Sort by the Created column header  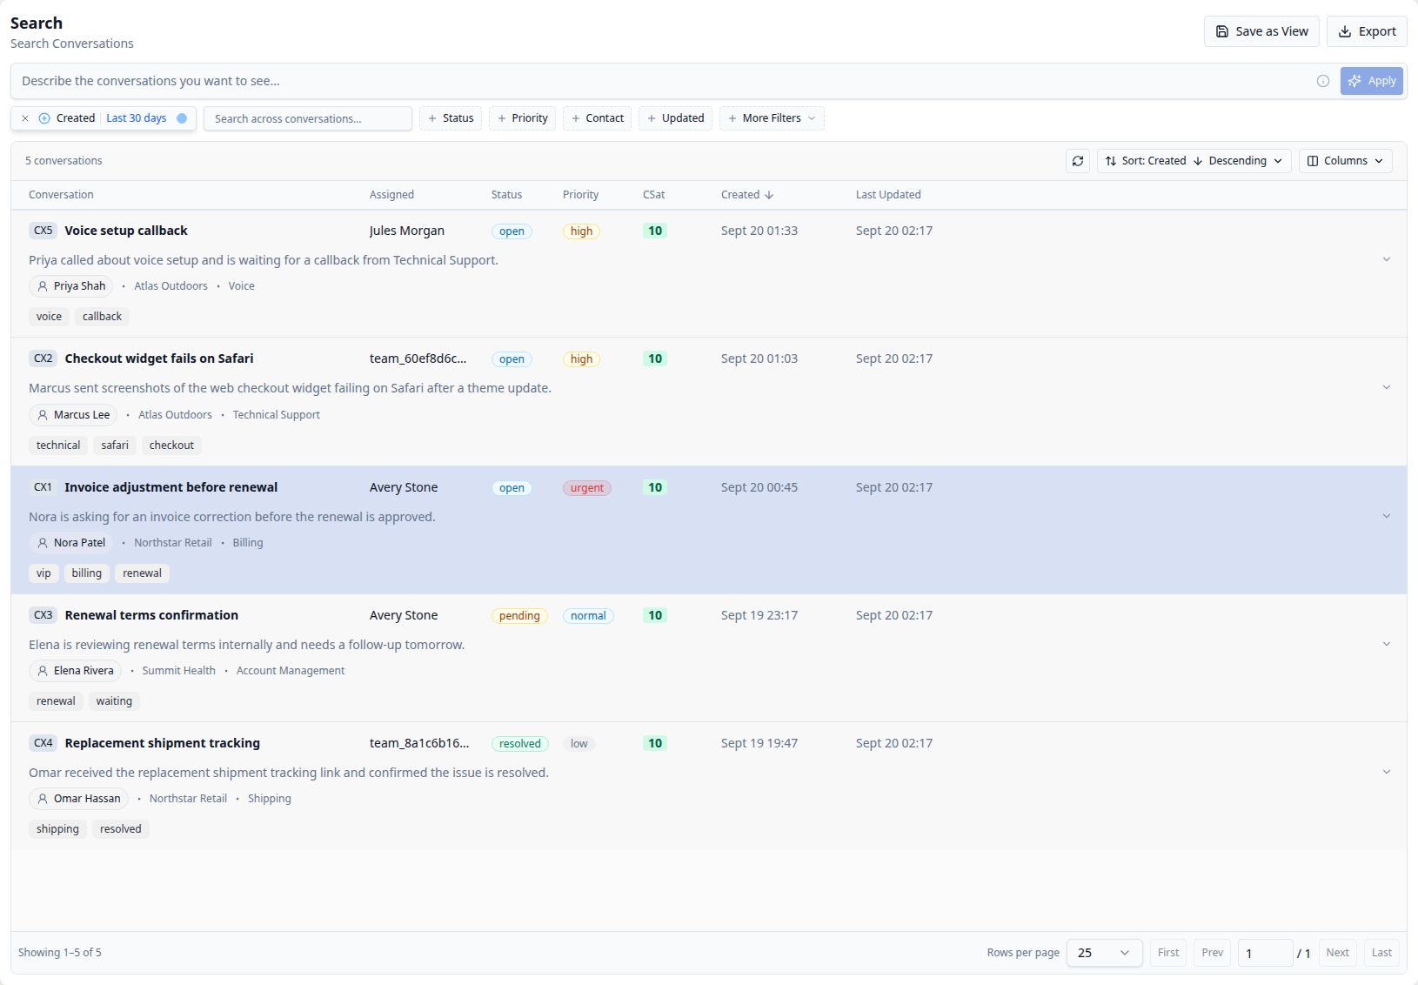pyautogui.click(x=747, y=195)
